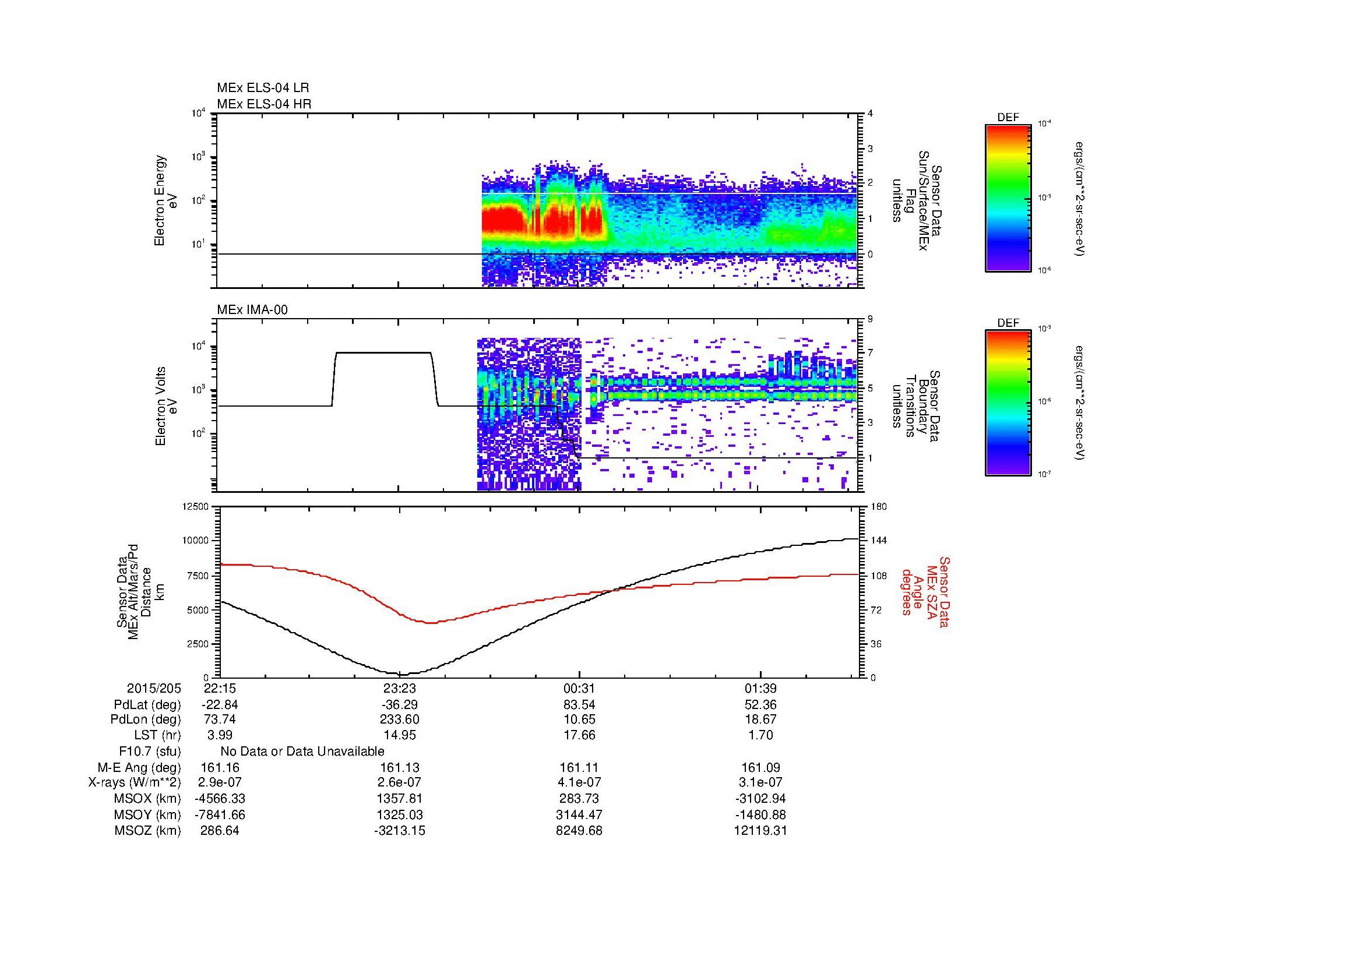Viewport: 1363px width, 963px height.
Task: Click the MSOZ value '-3213.15'
Action: [400, 831]
